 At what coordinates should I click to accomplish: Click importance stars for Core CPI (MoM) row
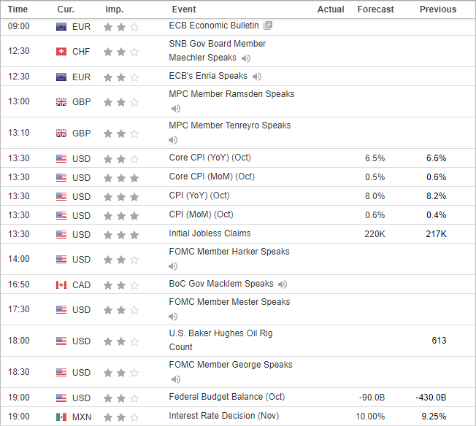[x=121, y=178]
